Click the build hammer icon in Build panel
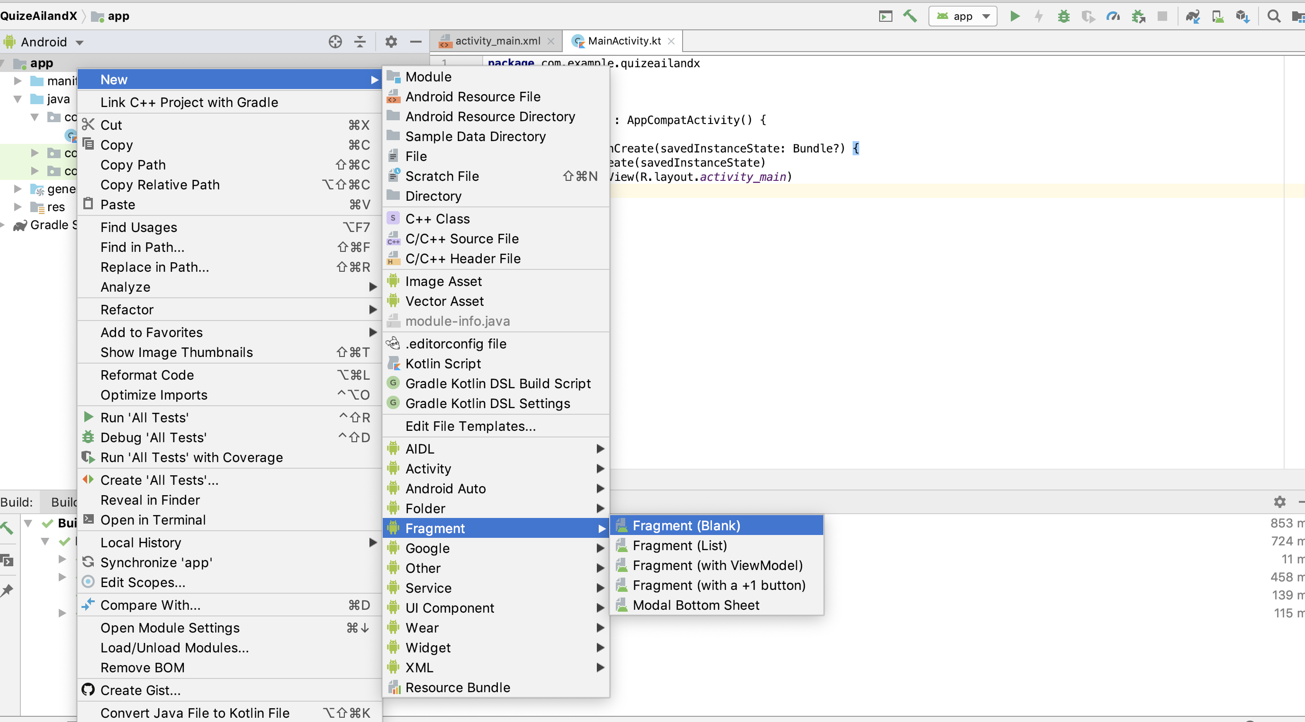The width and height of the screenshot is (1305, 722). [x=7, y=528]
